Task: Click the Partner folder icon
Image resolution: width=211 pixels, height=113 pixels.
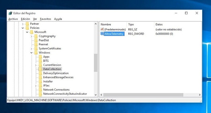Action: (x=27, y=24)
